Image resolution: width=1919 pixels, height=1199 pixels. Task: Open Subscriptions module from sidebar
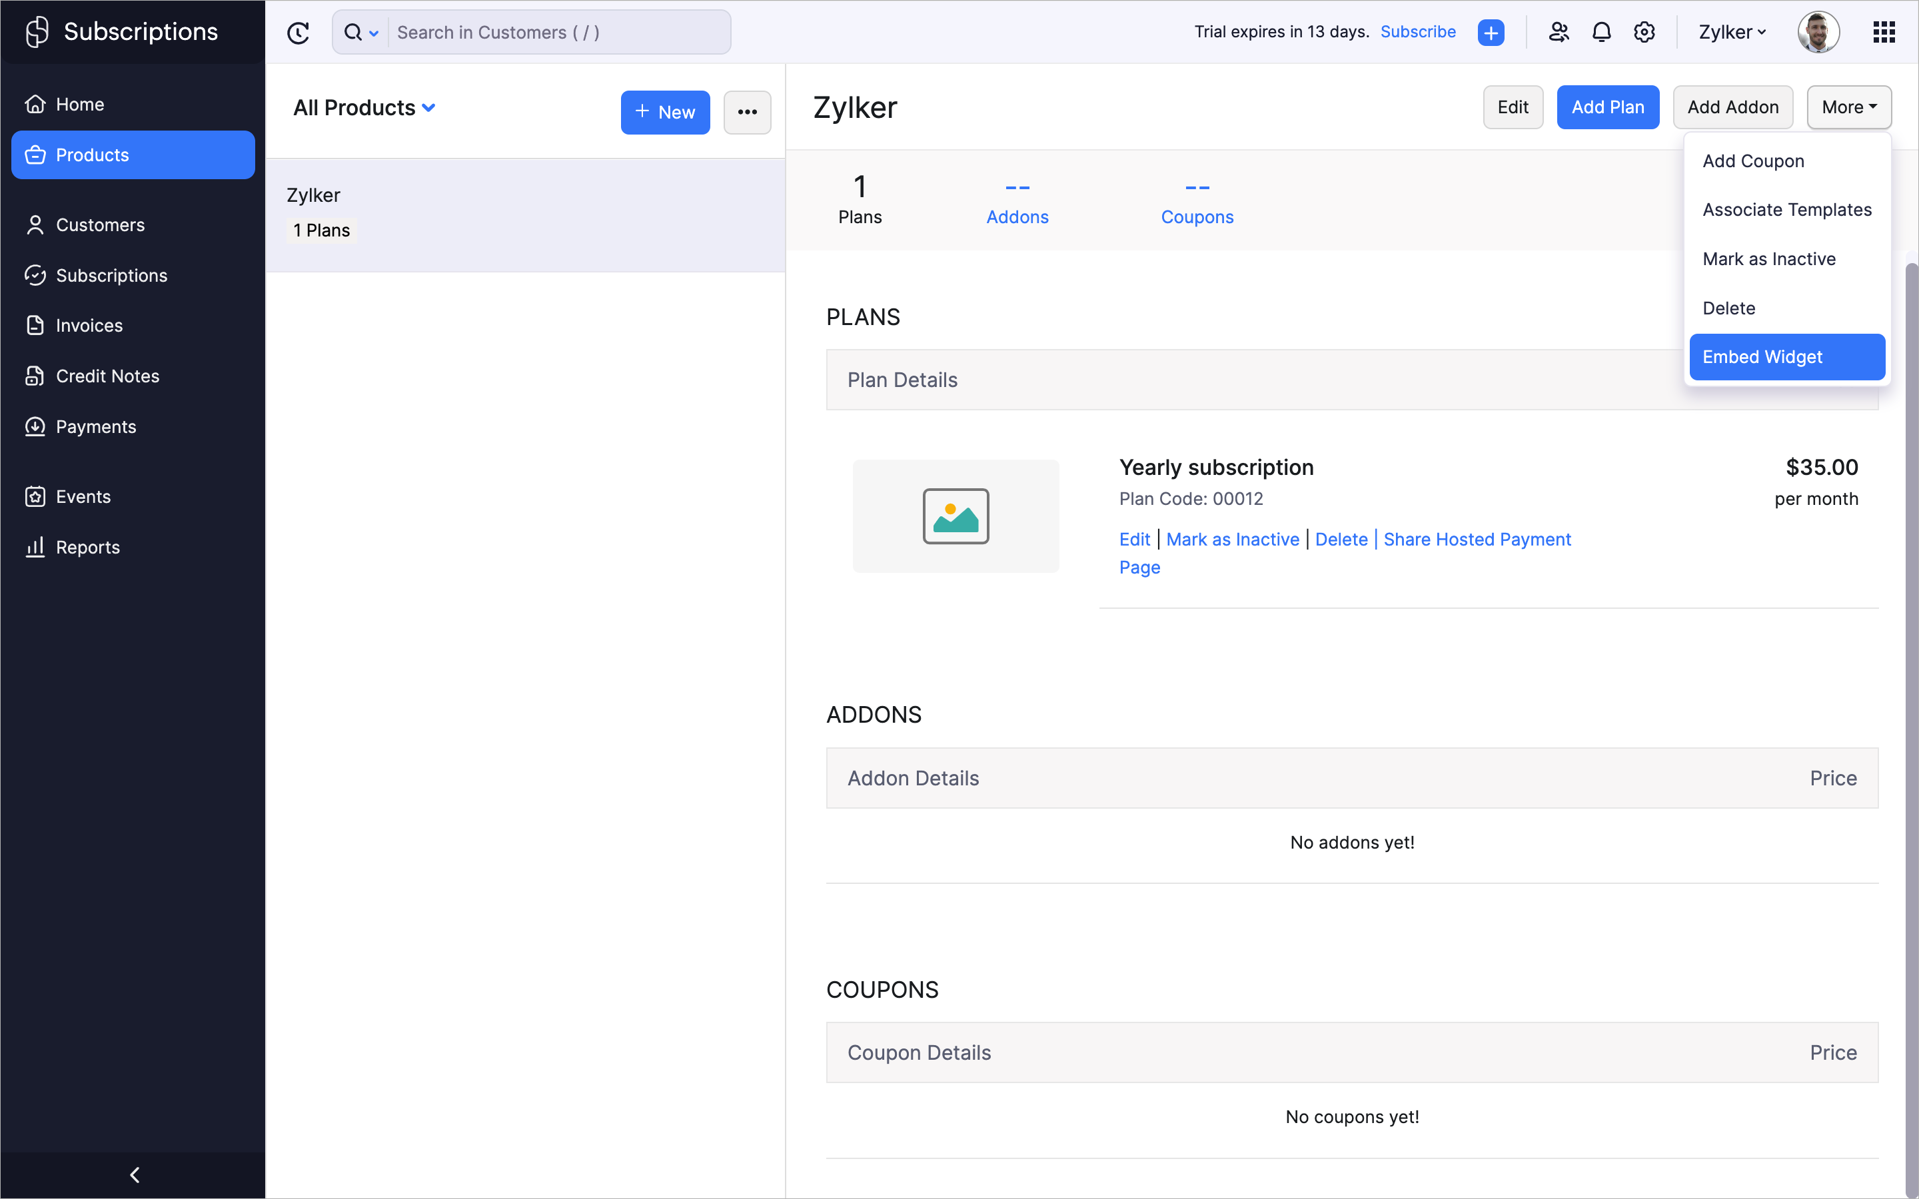[x=133, y=275]
